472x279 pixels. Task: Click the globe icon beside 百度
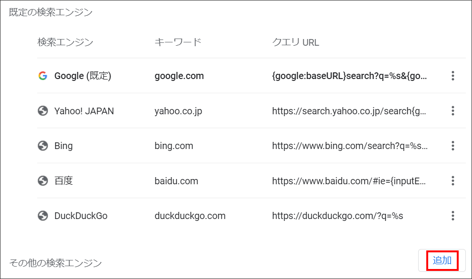(x=43, y=181)
